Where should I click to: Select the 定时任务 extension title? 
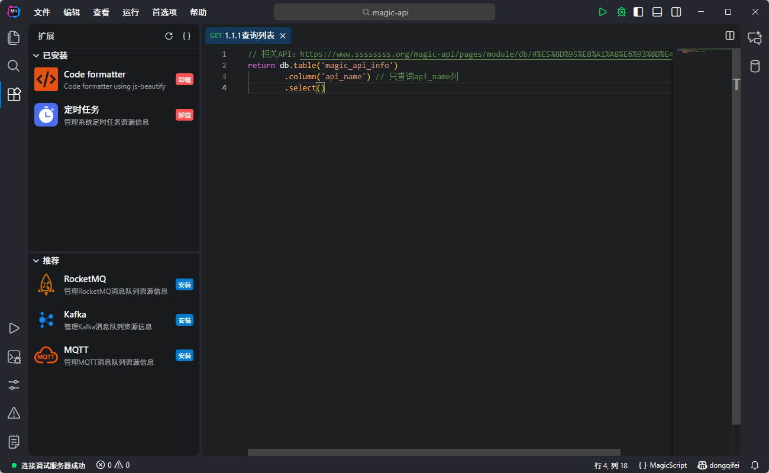(x=82, y=110)
